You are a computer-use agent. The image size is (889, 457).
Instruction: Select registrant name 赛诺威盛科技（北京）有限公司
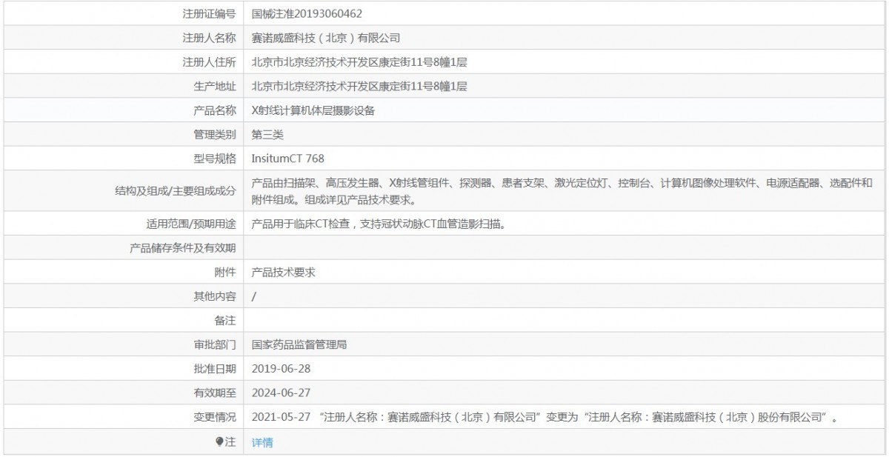click(326, 38)
